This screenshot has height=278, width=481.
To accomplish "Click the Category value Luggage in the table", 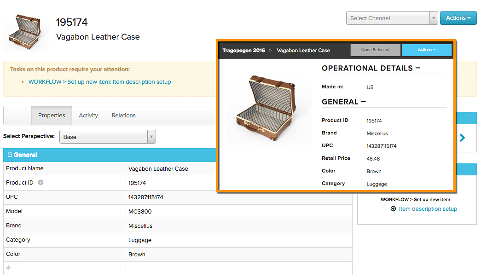I will click(x=139, y=240).
